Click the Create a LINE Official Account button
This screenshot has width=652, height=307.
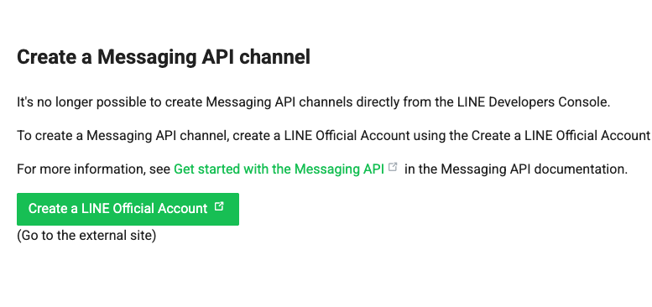pyautogui.click(x=128, y=209)
